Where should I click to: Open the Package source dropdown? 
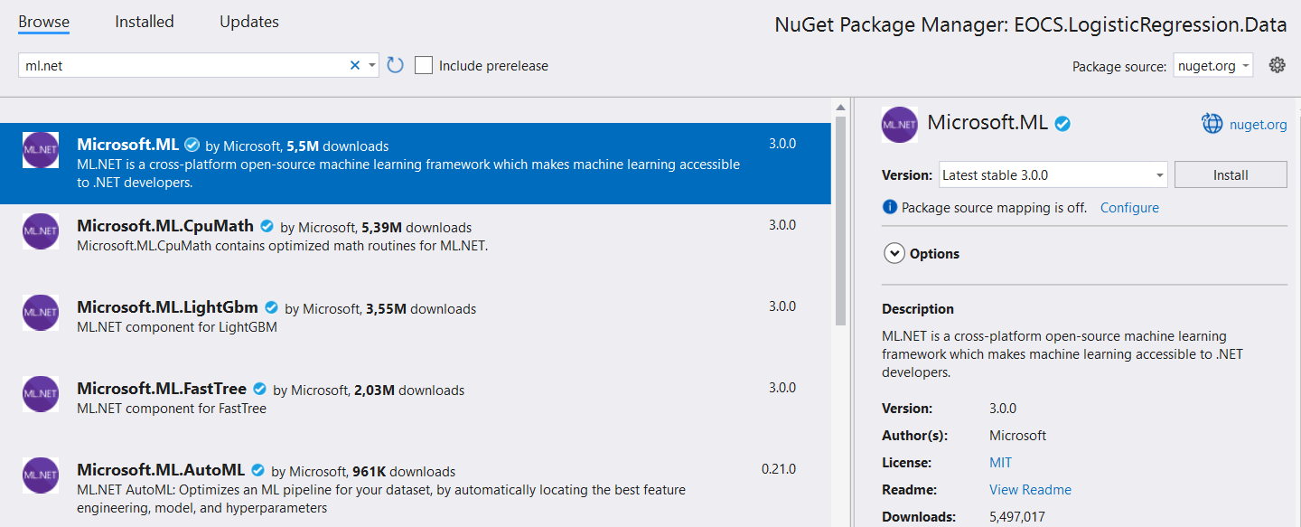point(1213,65)
